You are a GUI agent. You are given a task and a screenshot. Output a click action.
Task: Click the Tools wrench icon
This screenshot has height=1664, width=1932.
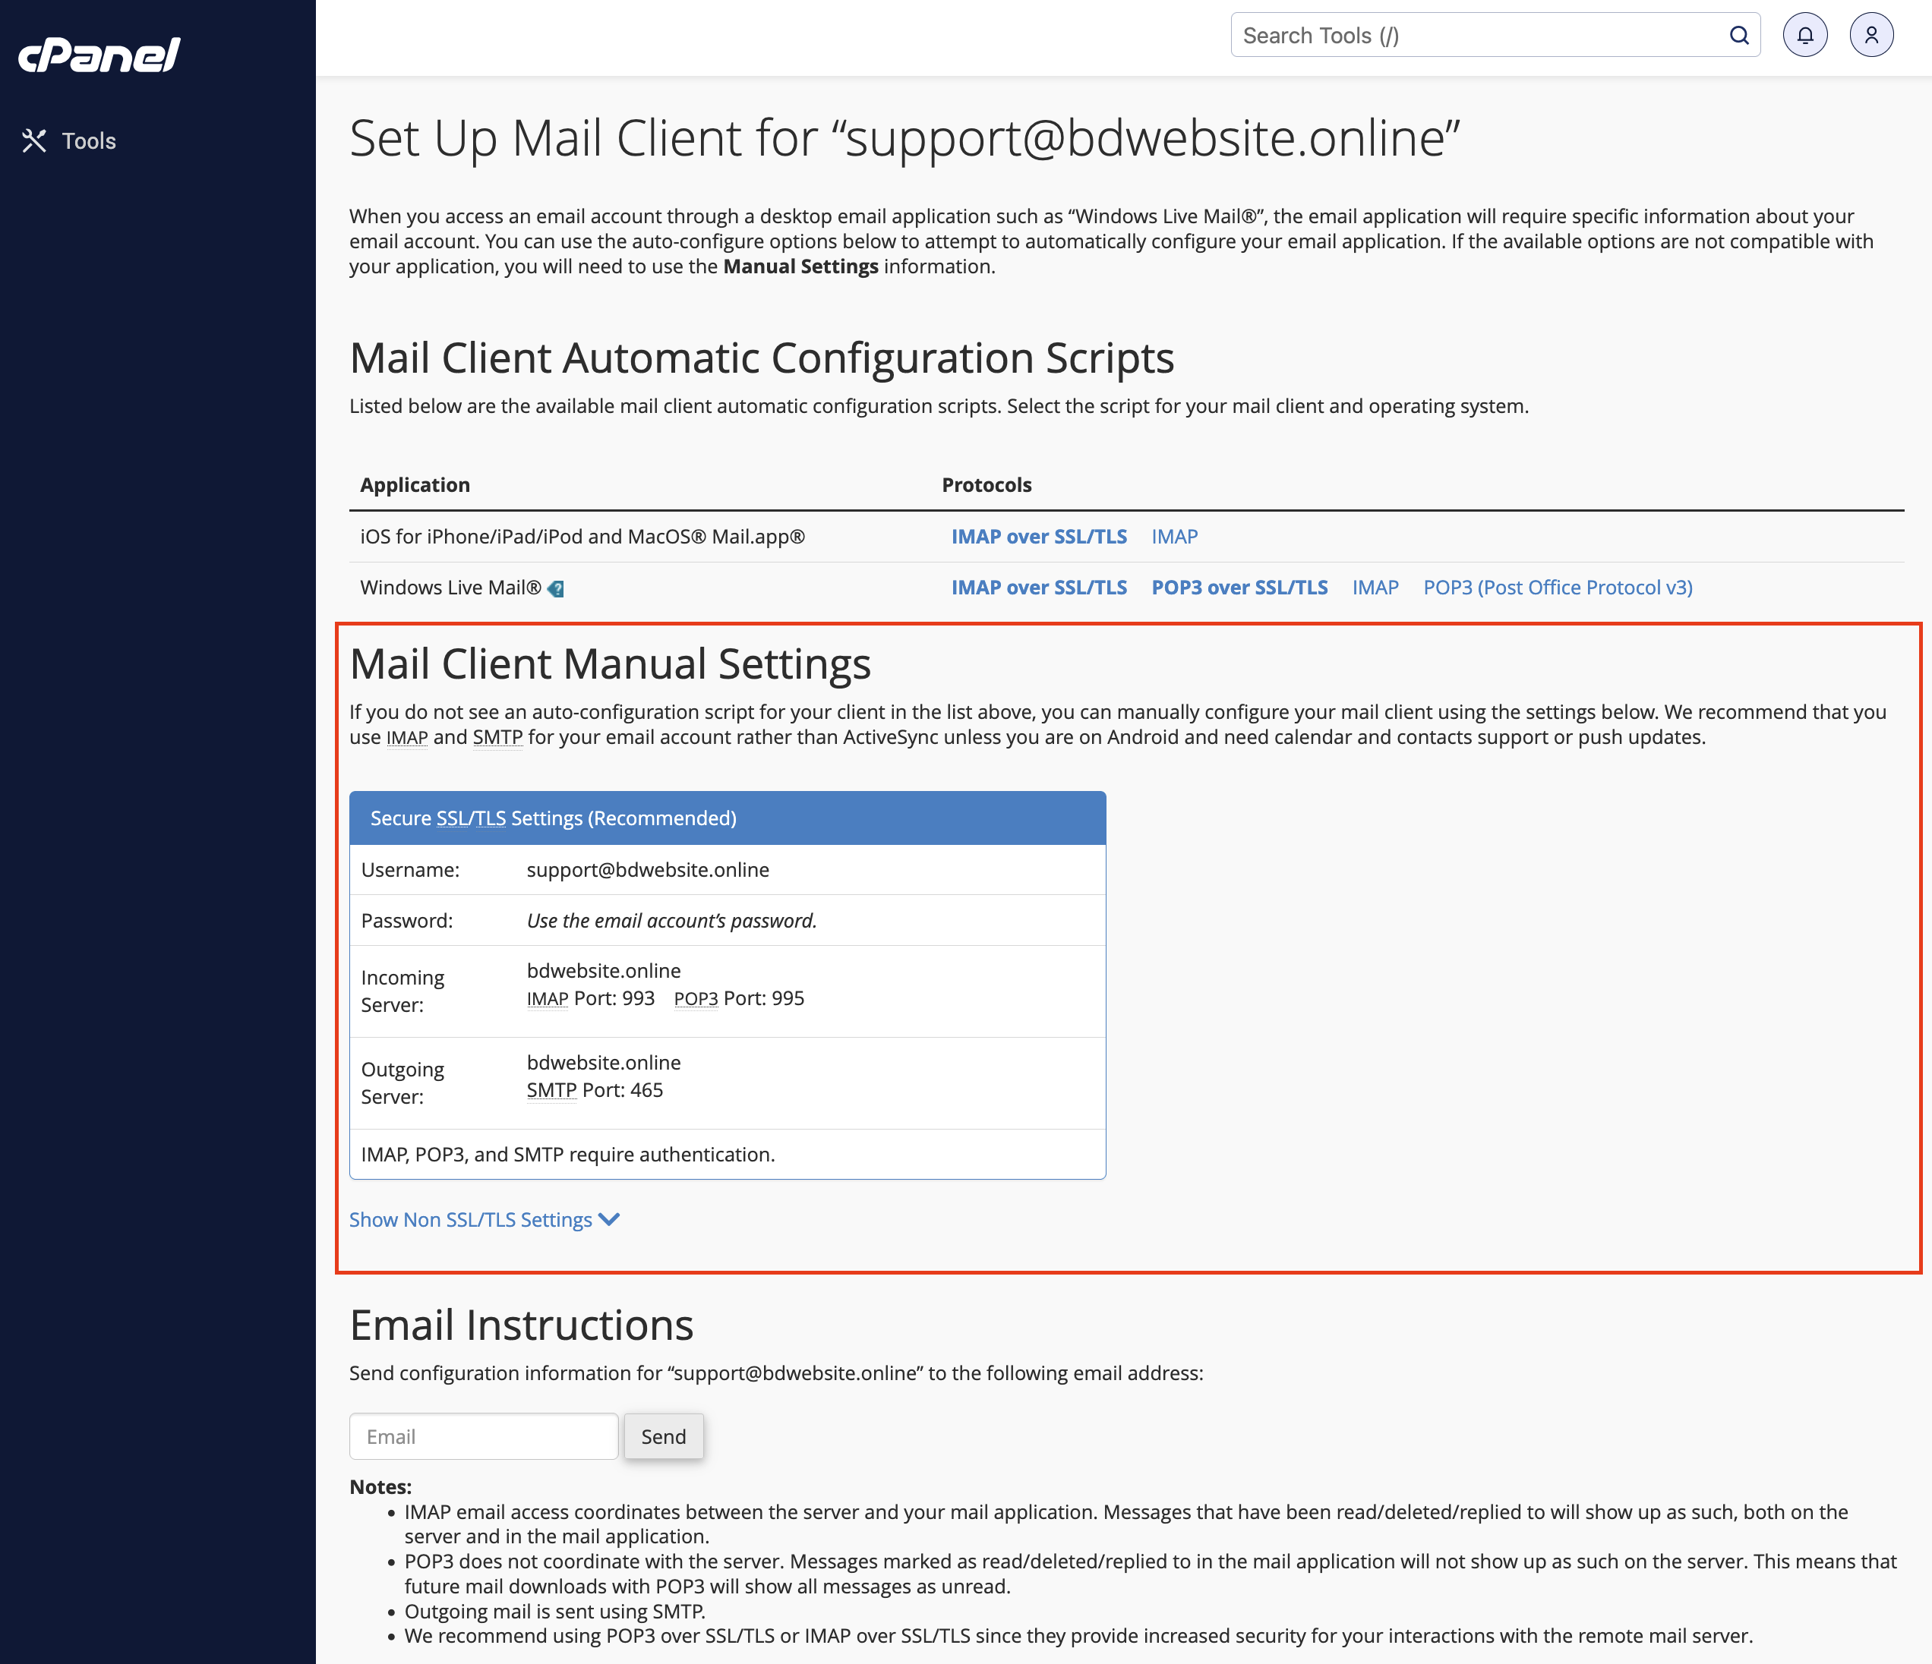pyautogui.click(x=34, y=140)
